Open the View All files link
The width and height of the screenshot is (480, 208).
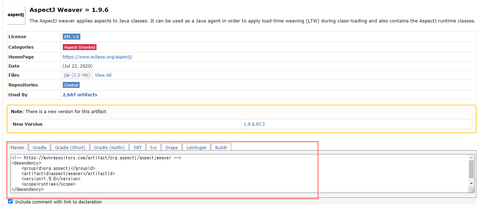[x=103, y=75]
